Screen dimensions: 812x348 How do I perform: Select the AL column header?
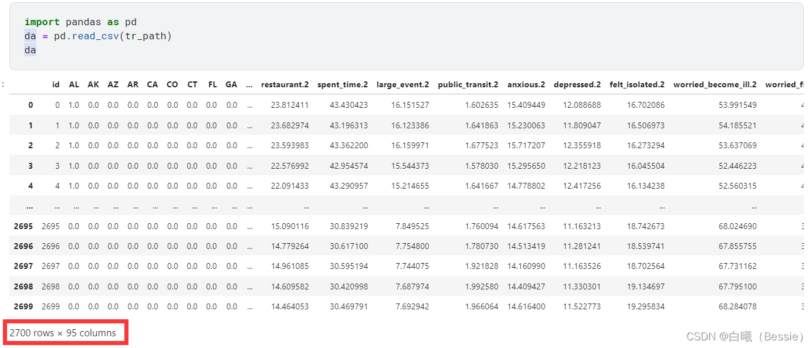(73, 84)
